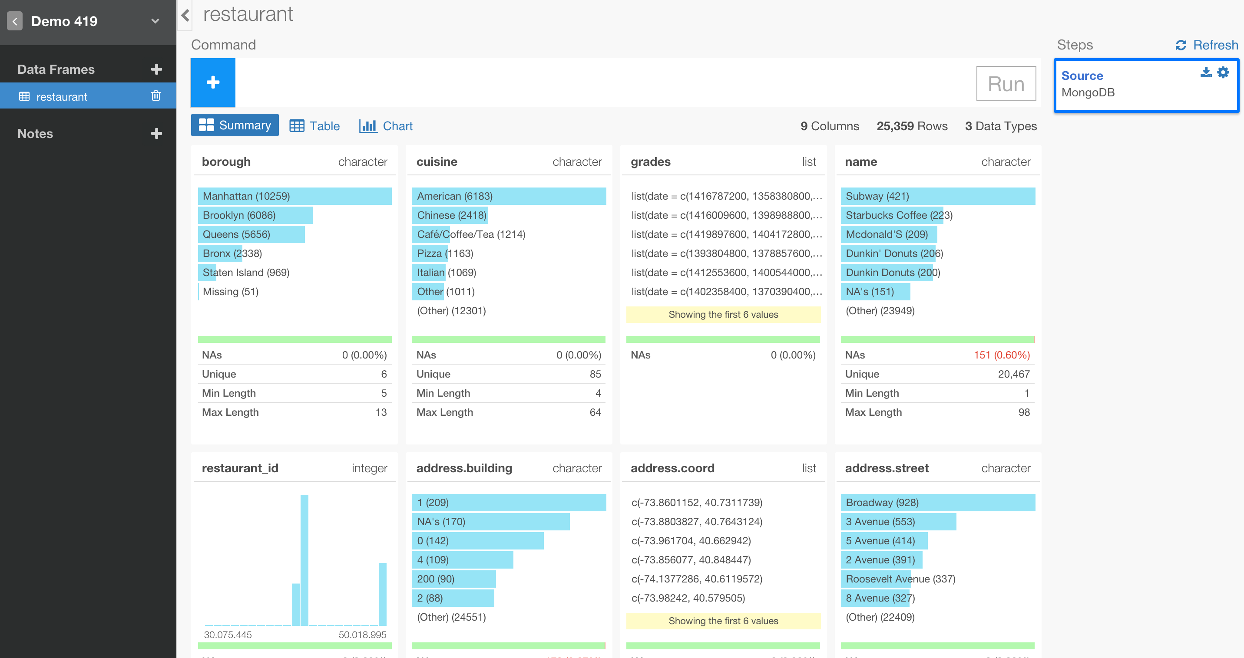Click the cuisine column header
The width and height of the screenshot is (1244, 658).
pos(437,161)
